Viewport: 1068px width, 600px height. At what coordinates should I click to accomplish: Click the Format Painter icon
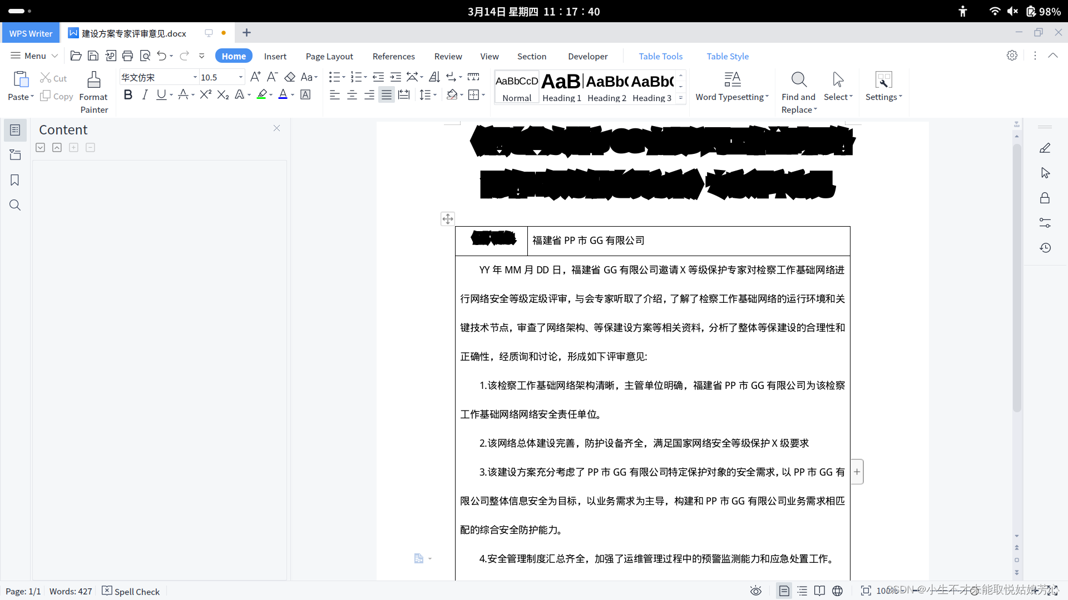click(x=93, y=81)
